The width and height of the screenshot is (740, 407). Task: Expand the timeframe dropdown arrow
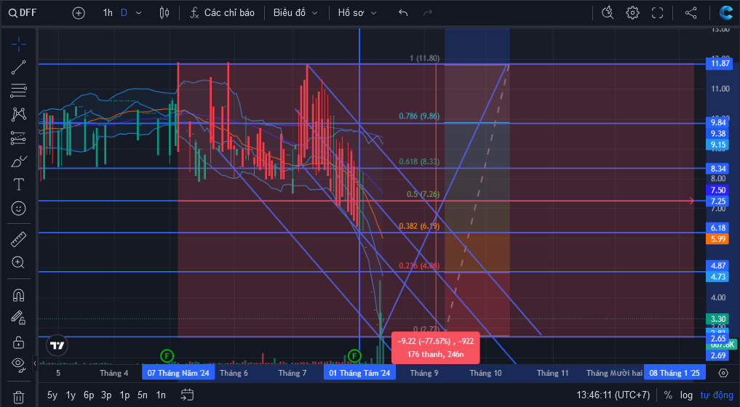(x=139, y=13)
